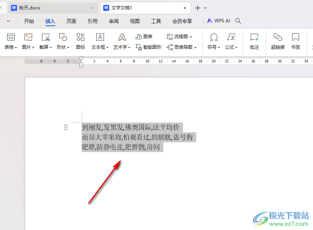Image resolution: width=313 pixels, height=230 pixels.
Task: Expand the 形状 dropdown arrow
Action: 68,47
